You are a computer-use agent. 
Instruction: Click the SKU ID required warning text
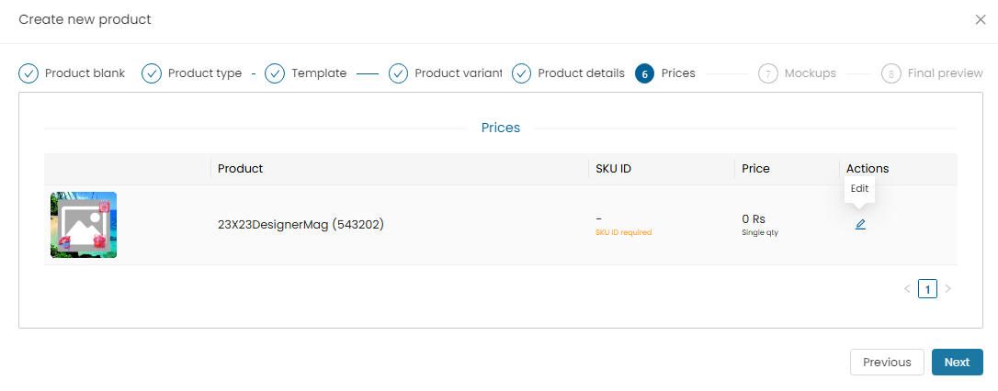623,233
